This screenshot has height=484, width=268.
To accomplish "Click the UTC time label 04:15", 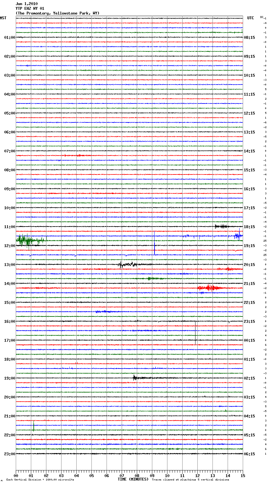I will point(249,416).
